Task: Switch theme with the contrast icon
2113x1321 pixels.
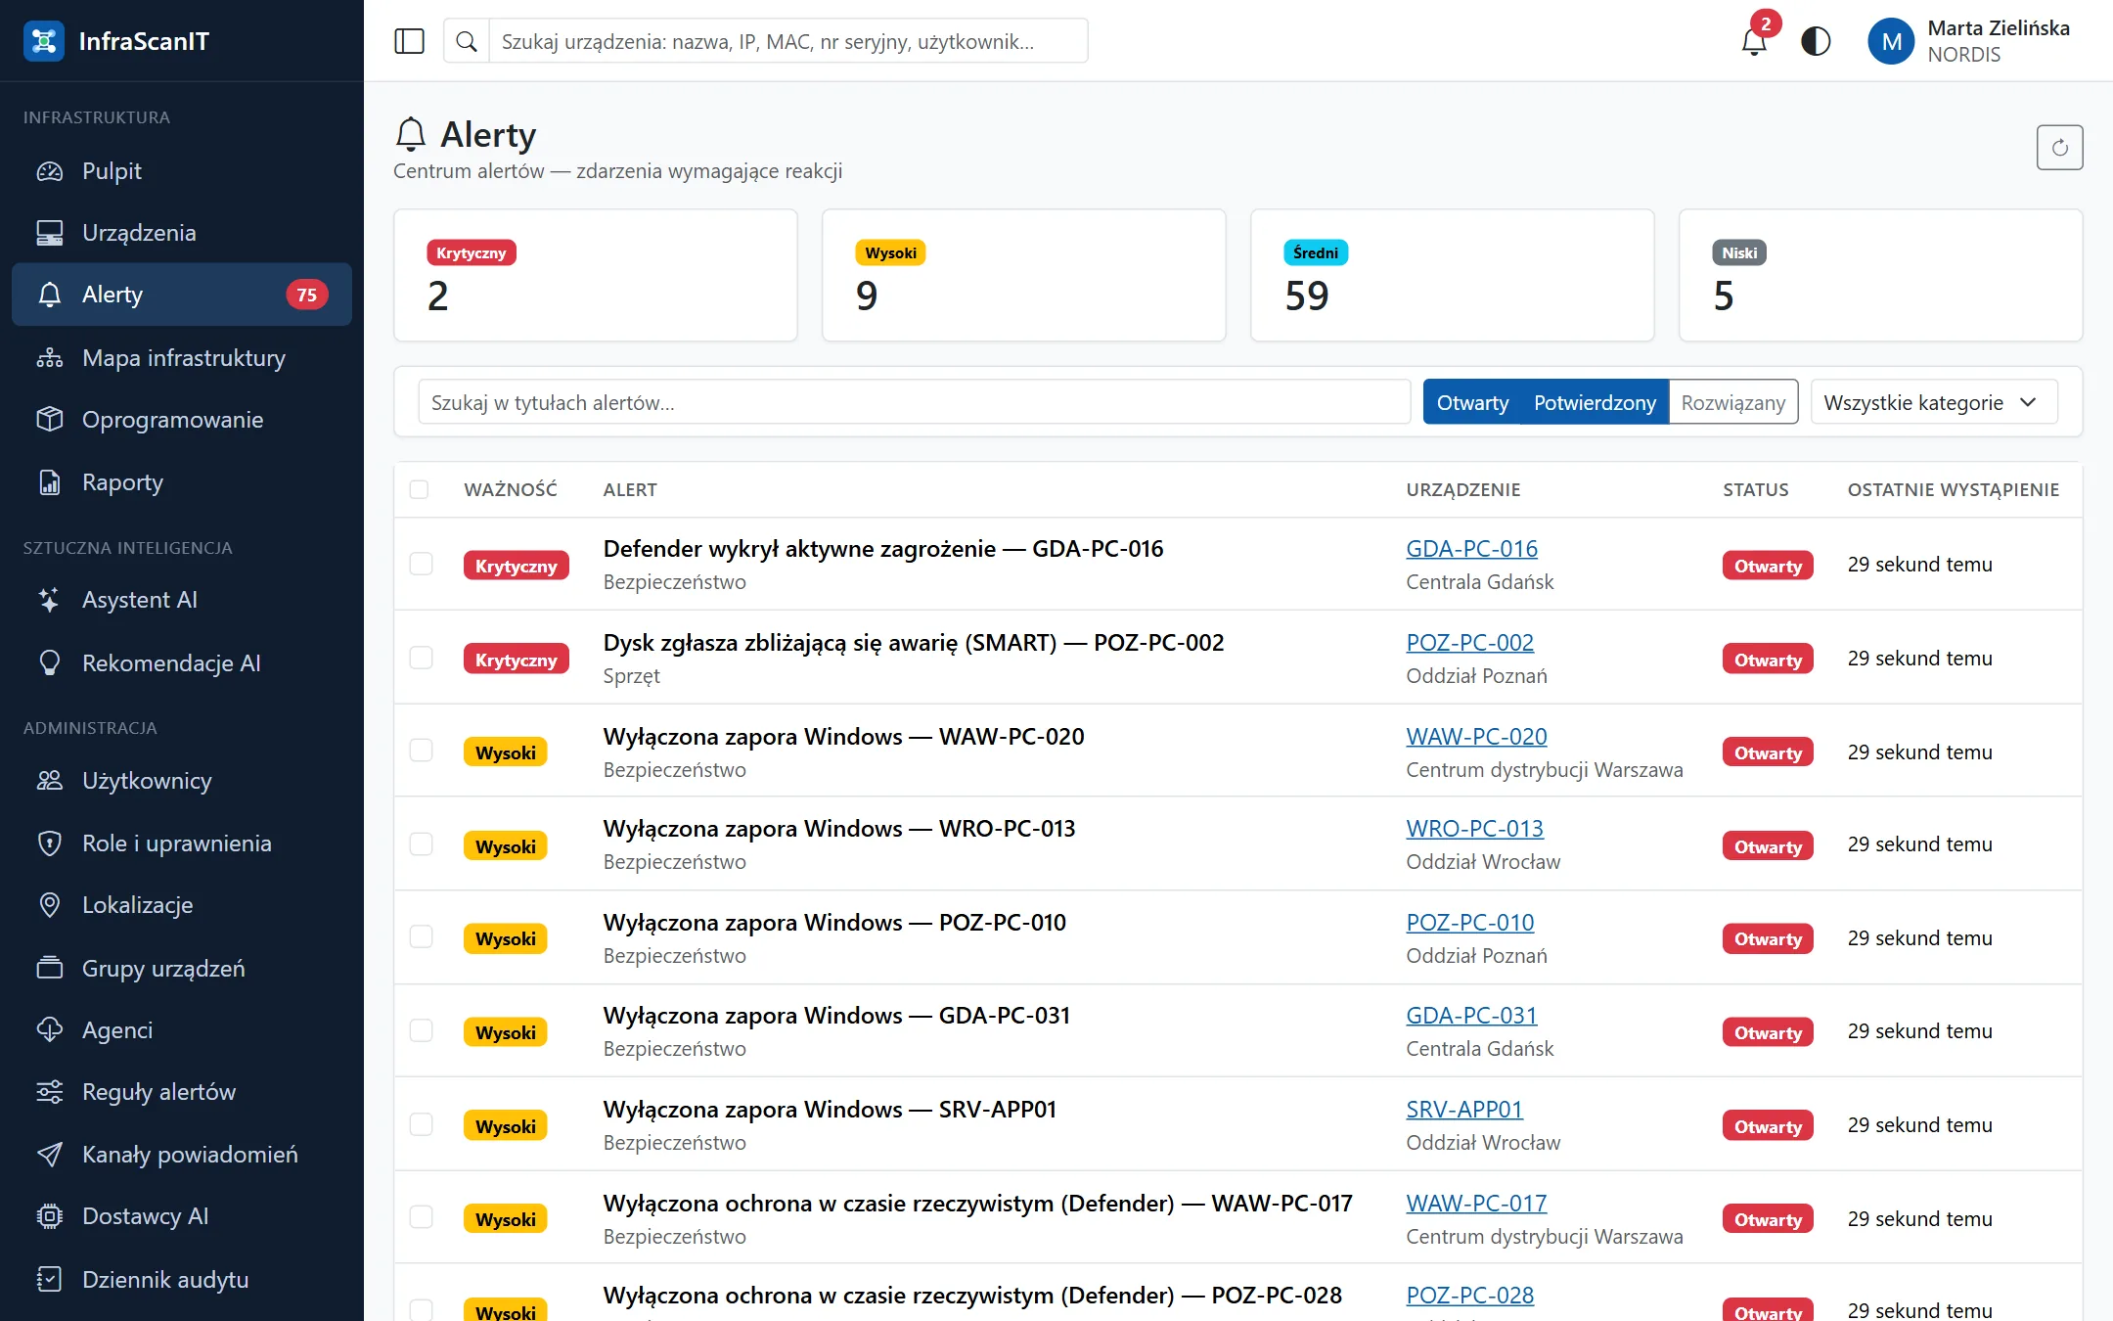Action: (x=1816, y=41)
